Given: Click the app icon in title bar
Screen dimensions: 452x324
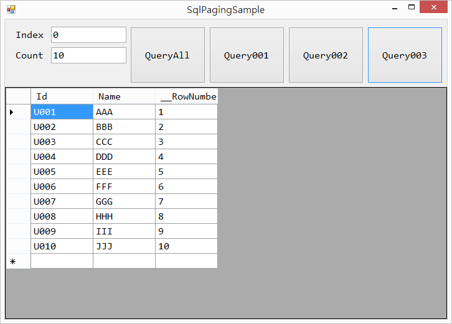Looking at the screenshot, I should (11, 9).
